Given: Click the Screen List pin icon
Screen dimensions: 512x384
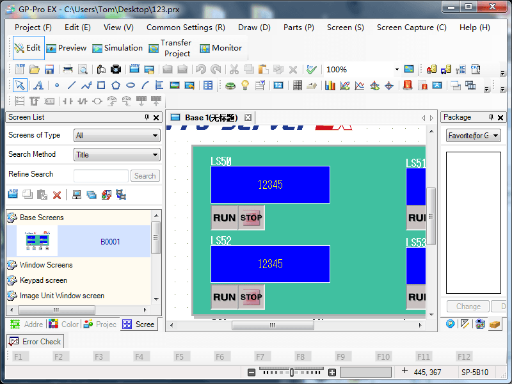Looking at the screenshot, I should click(x=147, y=117).
